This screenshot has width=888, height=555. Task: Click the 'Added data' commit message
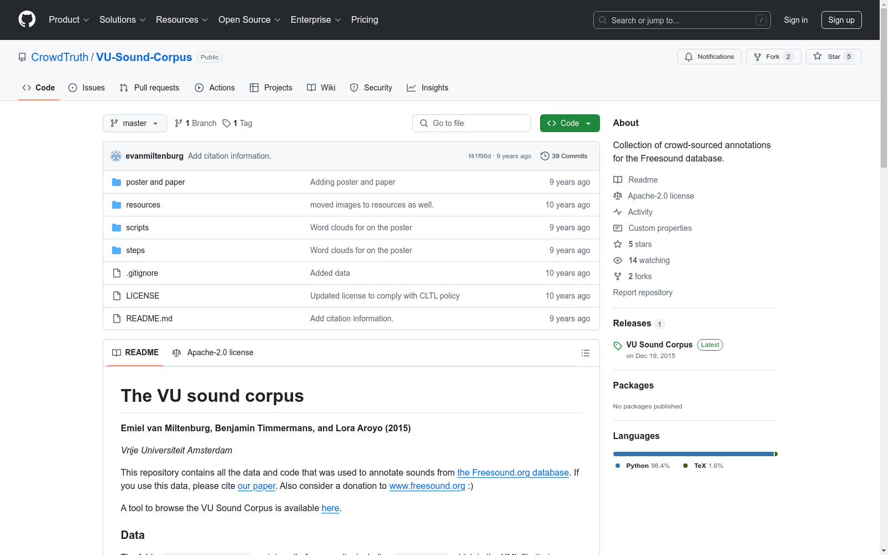point(330,273)
